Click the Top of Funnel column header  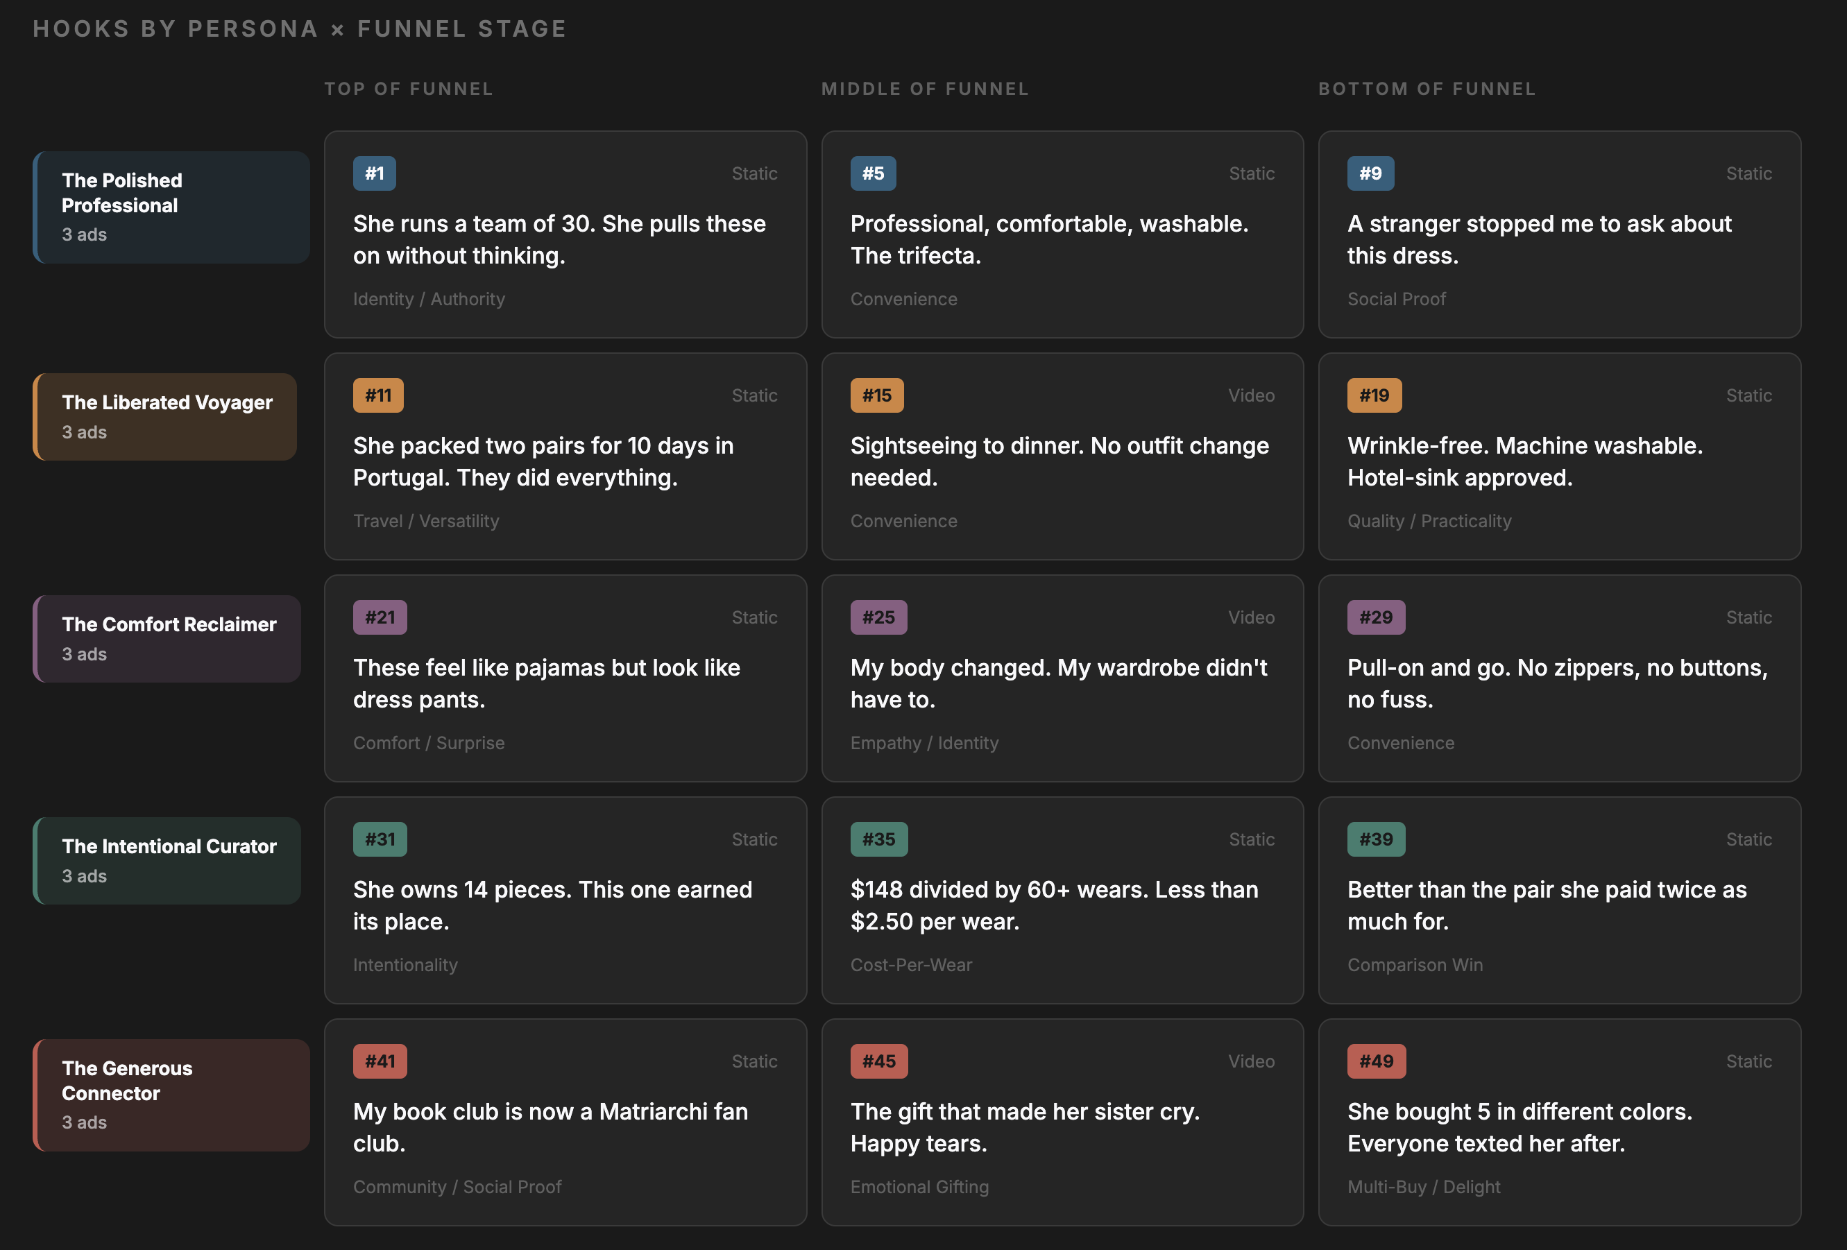point(409,89)
